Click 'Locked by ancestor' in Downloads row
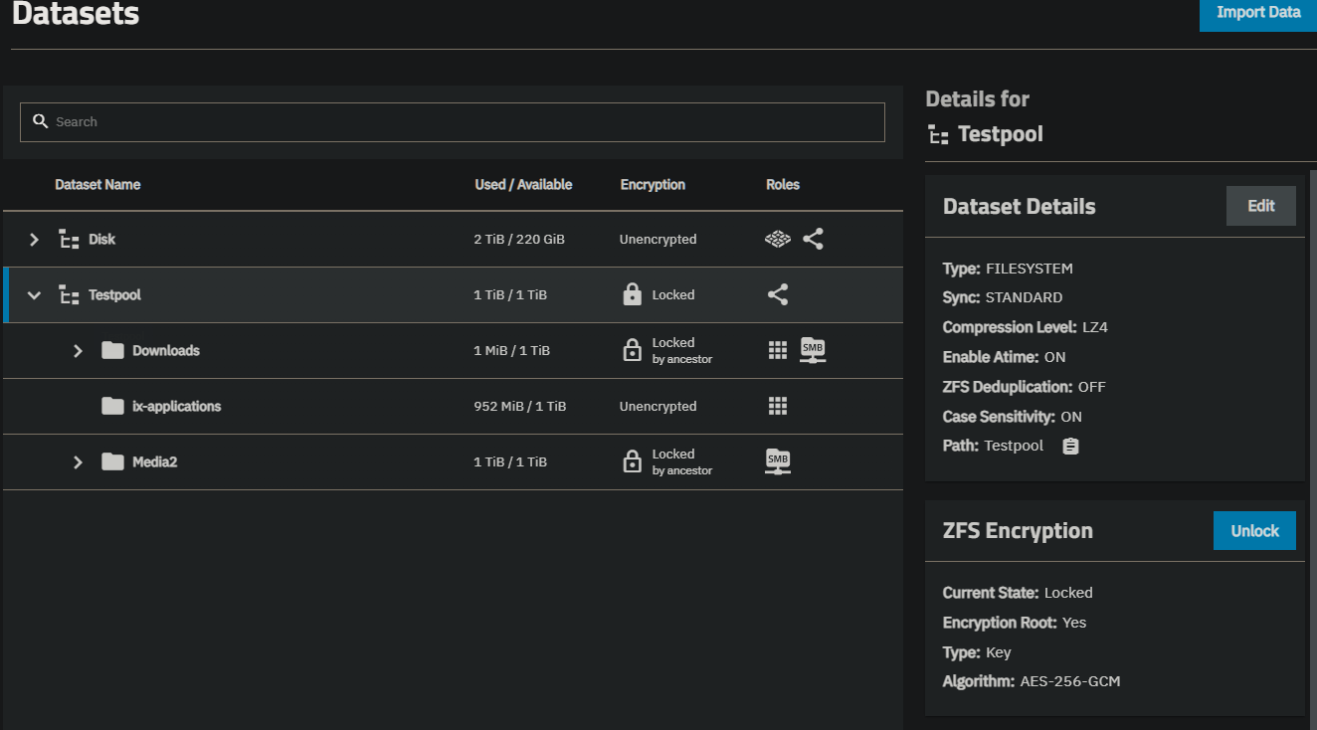 682,350
